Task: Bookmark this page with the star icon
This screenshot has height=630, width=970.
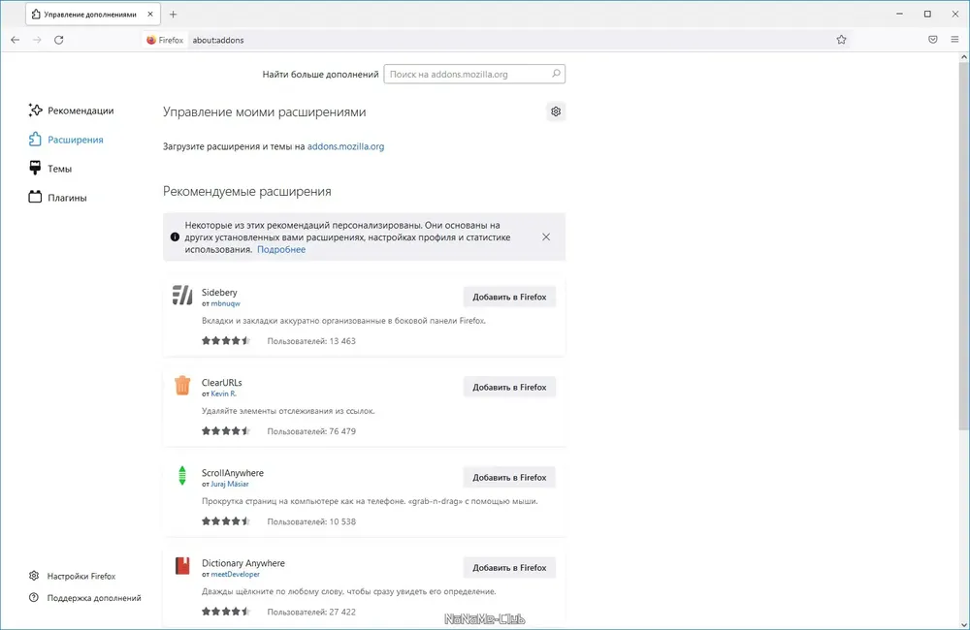Action: (x=841, y=40)
